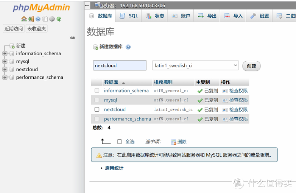Viewport: 296px width, 193px height.
Task: Switch to the Databases tab
Action: pyautogui.click(x=100, y=16)
